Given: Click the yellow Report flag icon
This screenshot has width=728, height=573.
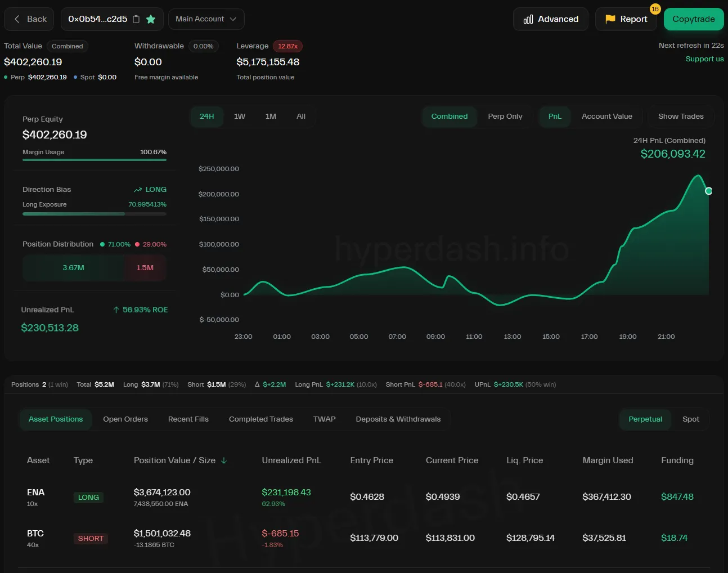Looking at the screenshot, I should (x=610, y=19).
